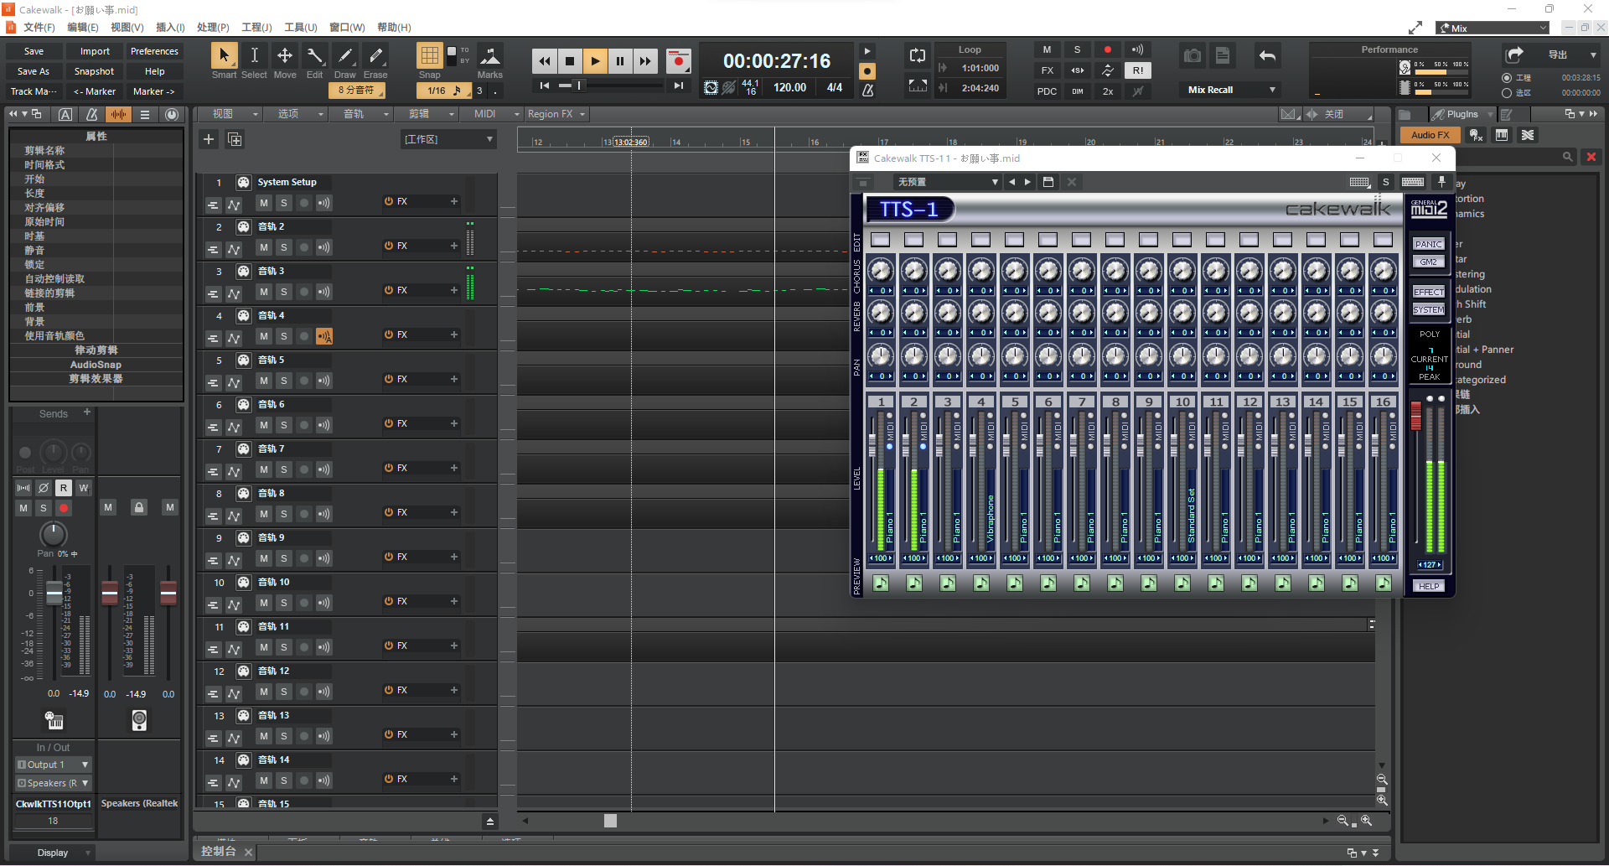Add an FX to 音轨 9 with plus

point(454,557)
